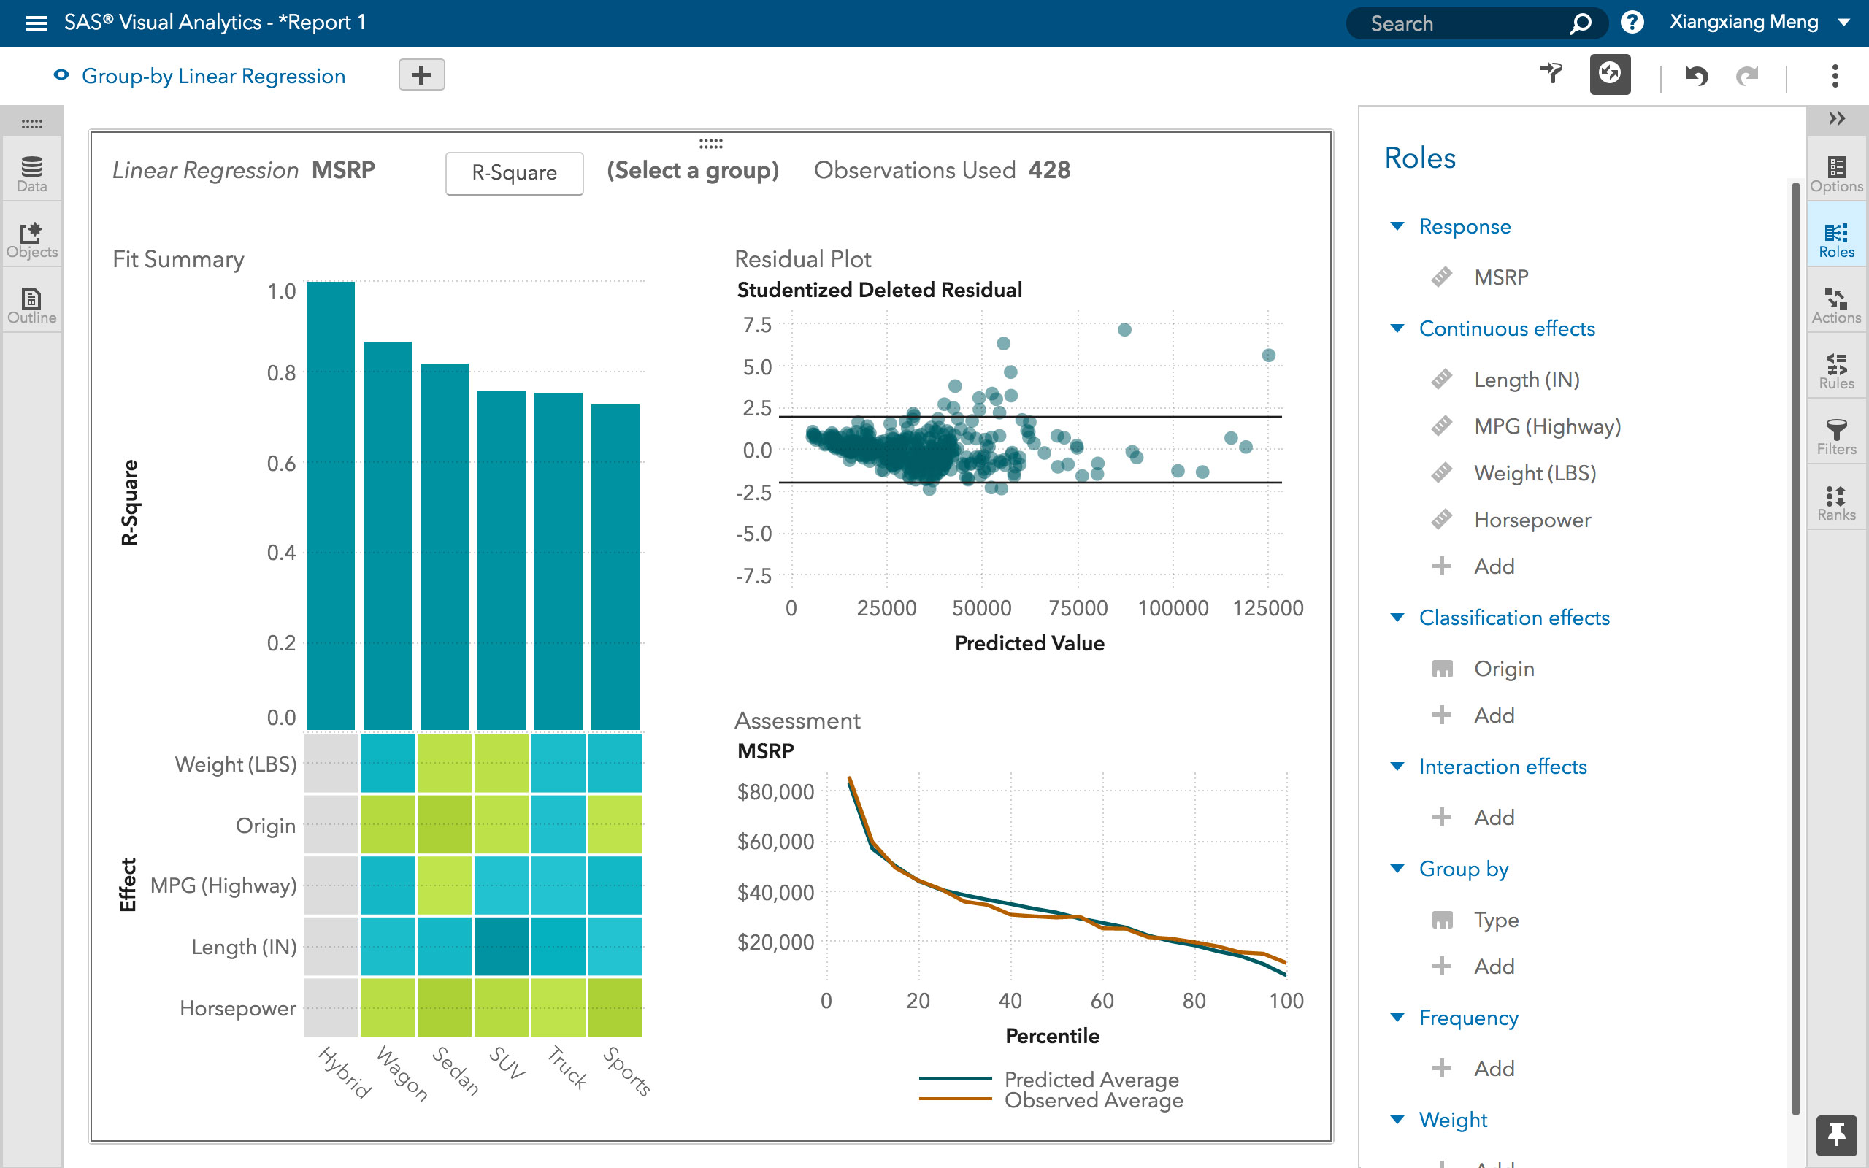The image size is (1869, 1168).
Task: Select the Group-by Linear Regression page tab
Action: pos(213,76)
